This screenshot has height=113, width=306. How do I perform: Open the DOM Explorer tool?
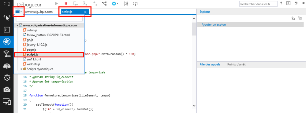(7, 18)
